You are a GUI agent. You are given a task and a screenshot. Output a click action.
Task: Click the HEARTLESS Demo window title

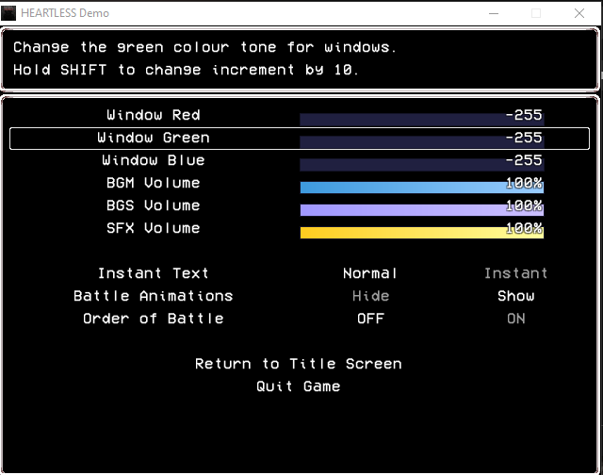pyautogui.click(x=65, y=13)
